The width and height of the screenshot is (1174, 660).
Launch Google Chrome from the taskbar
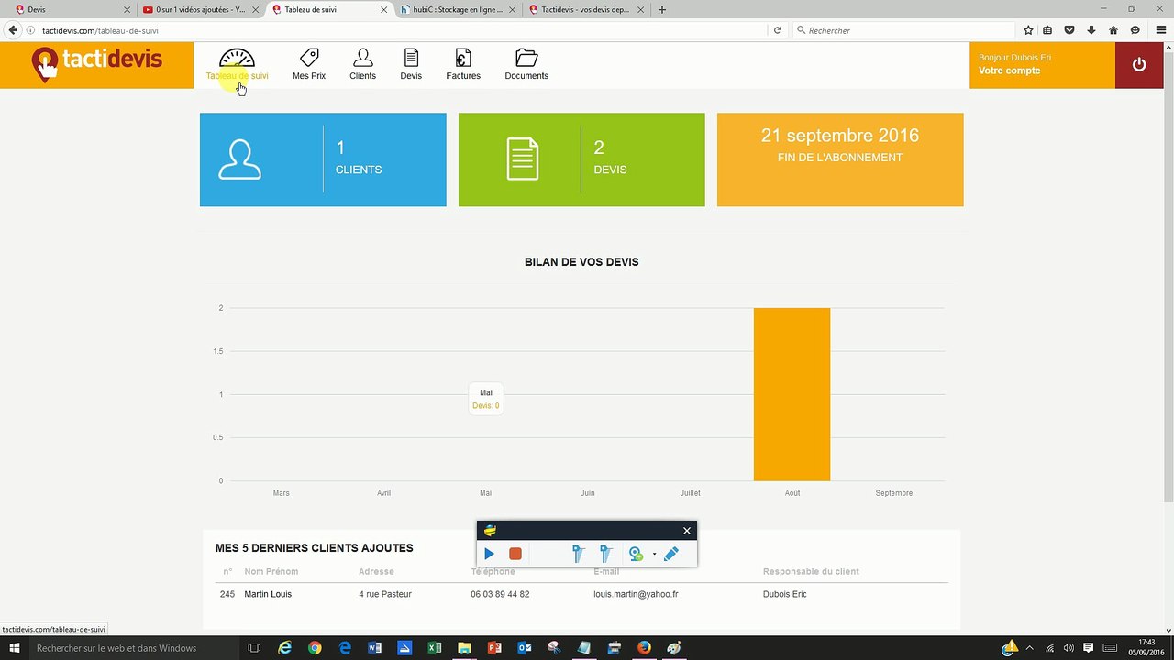tap(315, 648)
